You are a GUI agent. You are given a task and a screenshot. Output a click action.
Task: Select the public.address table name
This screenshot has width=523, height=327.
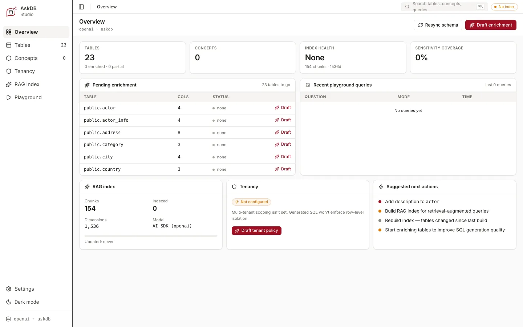[102, 133]
